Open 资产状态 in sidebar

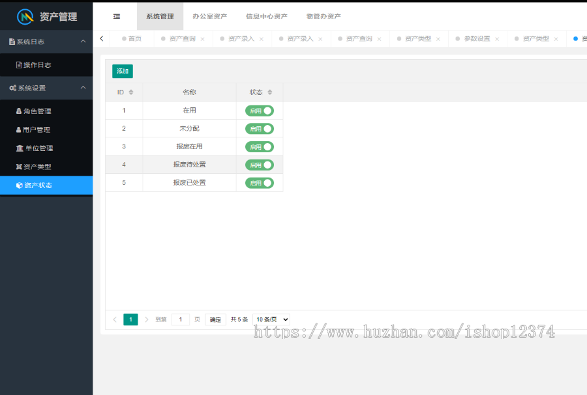point(46,185)
